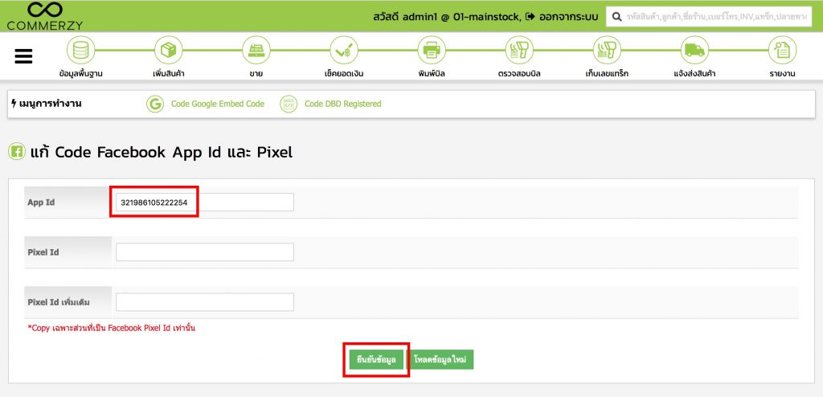Click the ยืนยันข้อมูล confirm button
The image size is (823, 397).
pos(376,360)
